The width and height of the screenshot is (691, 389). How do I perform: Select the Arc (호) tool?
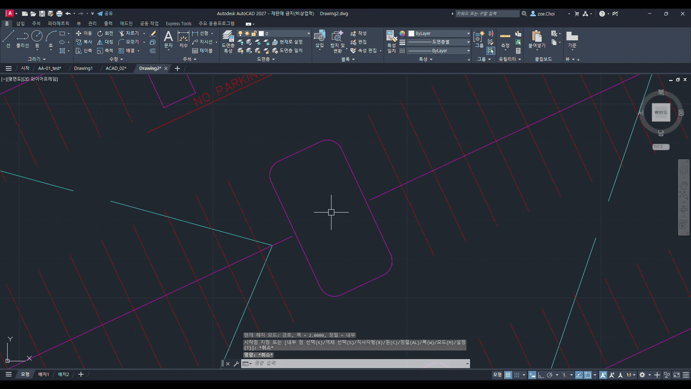pyautogui.click(x=51, y=39)
